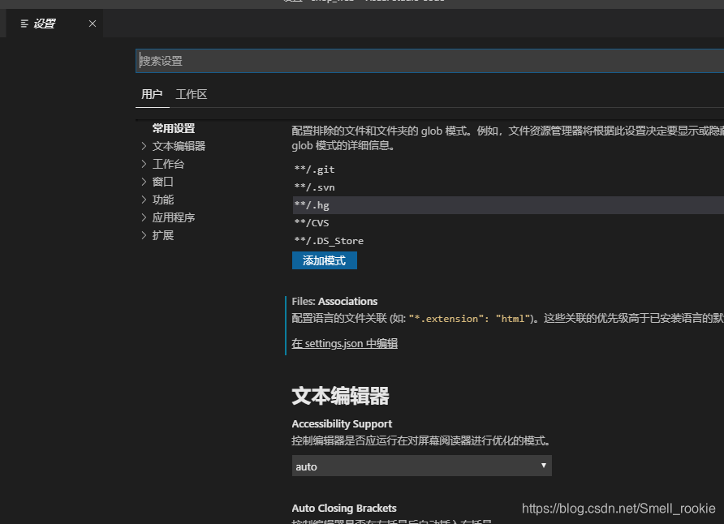Expand the 窗口 chevron
Viewport: 724px width, 524px height.
click(x=144, y=182)
